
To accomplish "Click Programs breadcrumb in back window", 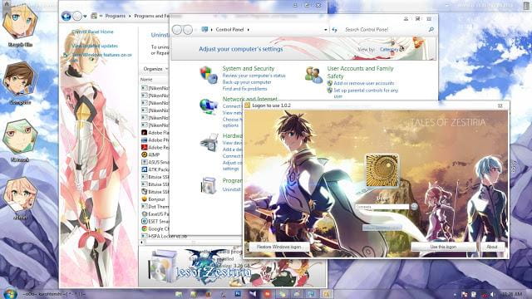I will (x=116, y=16).
